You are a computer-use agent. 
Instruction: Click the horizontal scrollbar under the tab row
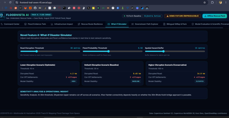coord(111,28)
